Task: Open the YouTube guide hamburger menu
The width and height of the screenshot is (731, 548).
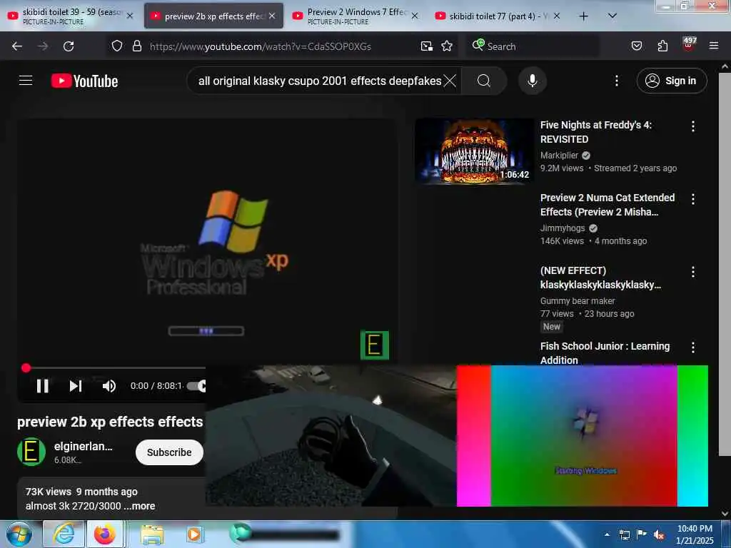Action: (26, 81)
